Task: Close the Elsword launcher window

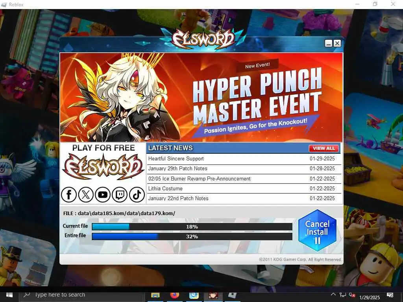Action: (x=337, y=43)
